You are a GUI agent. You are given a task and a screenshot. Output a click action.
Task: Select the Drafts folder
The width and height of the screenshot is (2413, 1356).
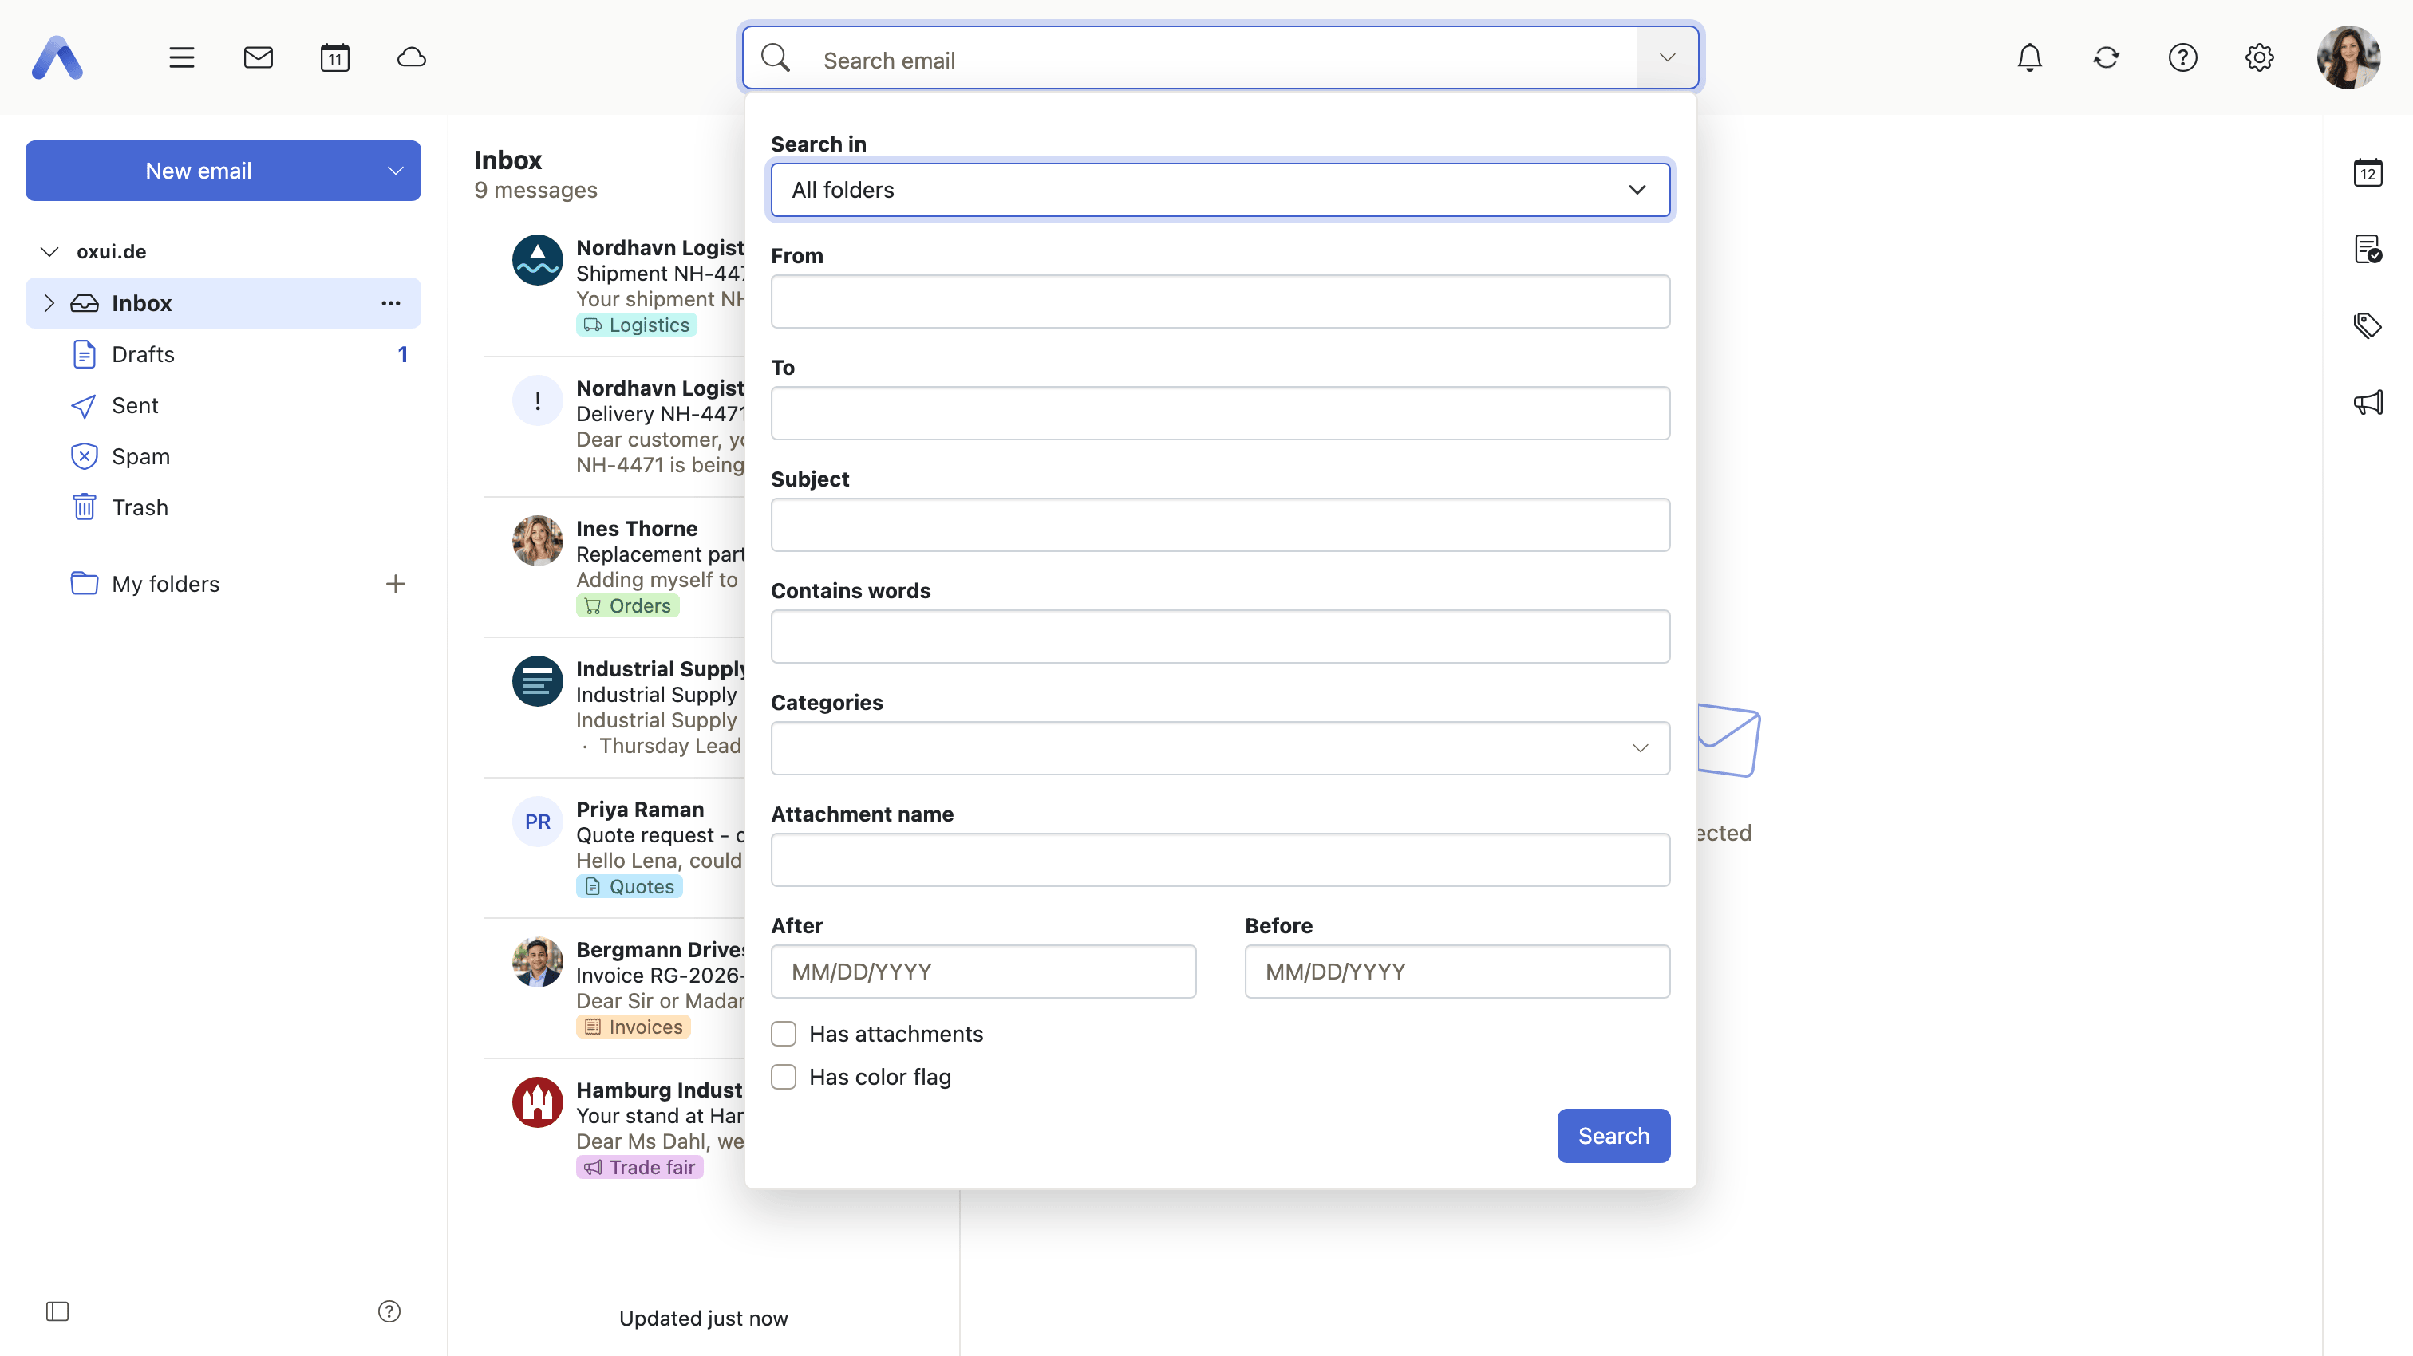pyautogui.click(x=223, y=354)
